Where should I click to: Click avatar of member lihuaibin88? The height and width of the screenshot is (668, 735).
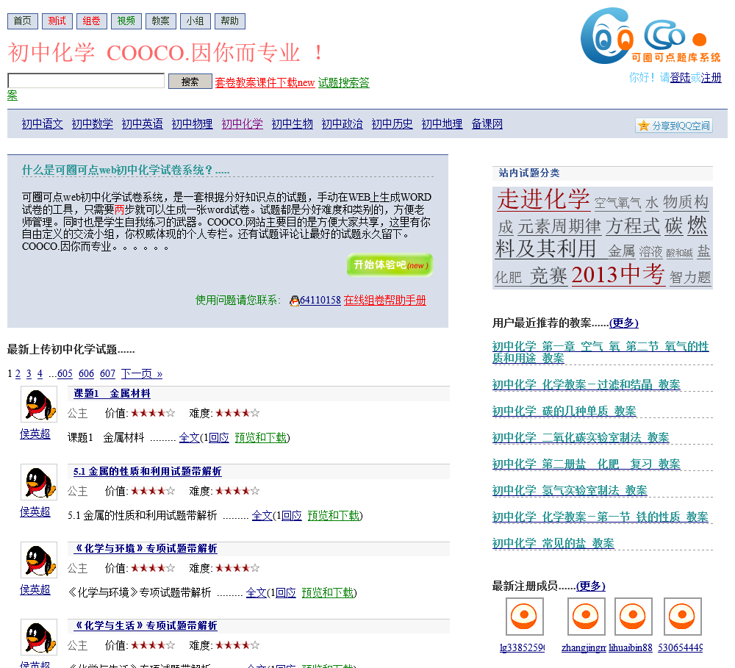634,617
